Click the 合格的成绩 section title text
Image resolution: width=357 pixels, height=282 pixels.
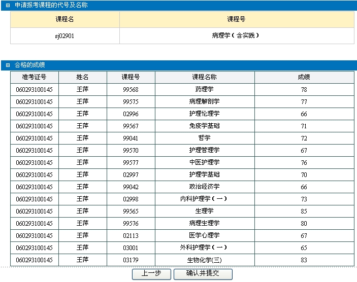pos(30,65)
